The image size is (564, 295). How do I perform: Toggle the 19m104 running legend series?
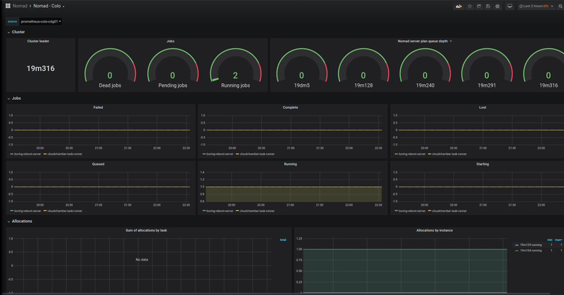click(530, 250)
